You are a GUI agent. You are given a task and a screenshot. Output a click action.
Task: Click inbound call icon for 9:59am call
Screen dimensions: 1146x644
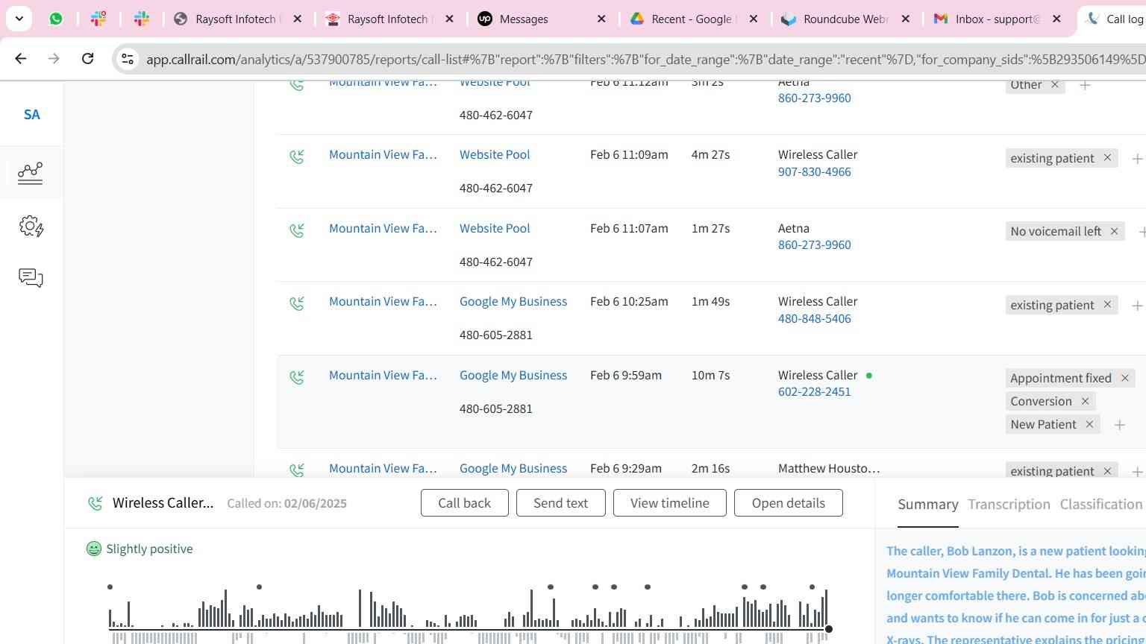tap(297, 377)
